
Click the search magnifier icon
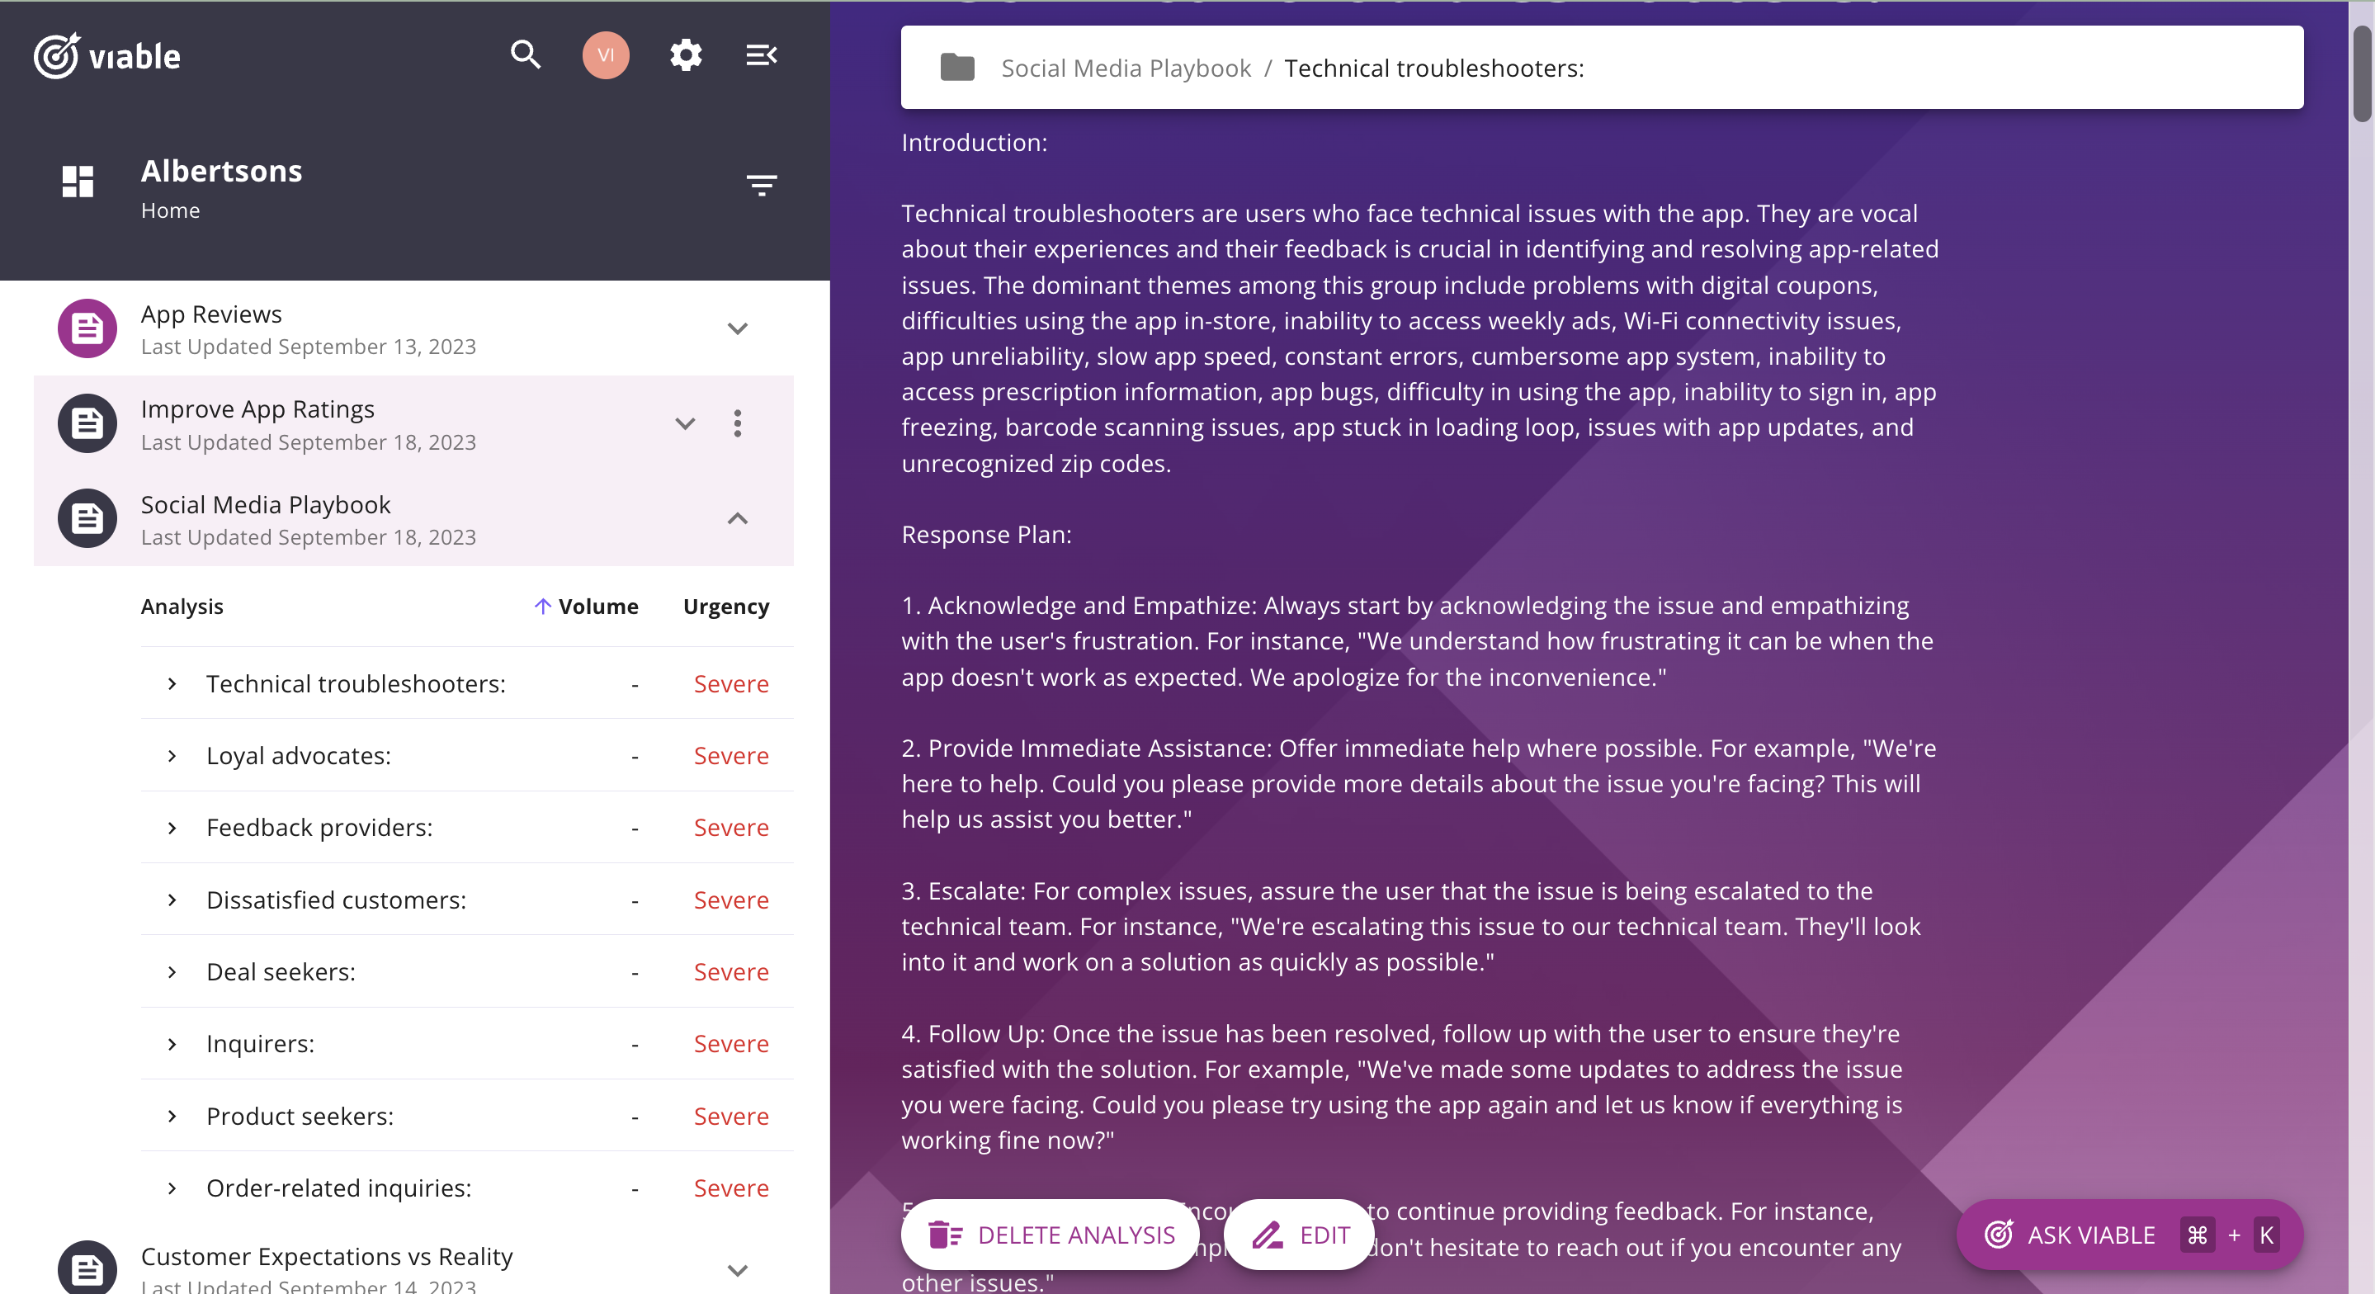coord(526,55)
